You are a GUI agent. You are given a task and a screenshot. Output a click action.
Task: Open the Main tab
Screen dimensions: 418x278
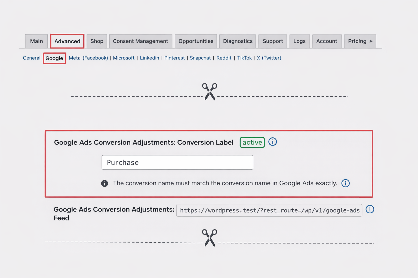coord(36,41)
